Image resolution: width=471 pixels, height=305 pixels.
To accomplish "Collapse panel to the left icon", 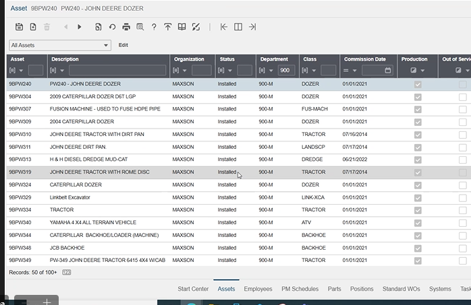I will pos(224,27).
